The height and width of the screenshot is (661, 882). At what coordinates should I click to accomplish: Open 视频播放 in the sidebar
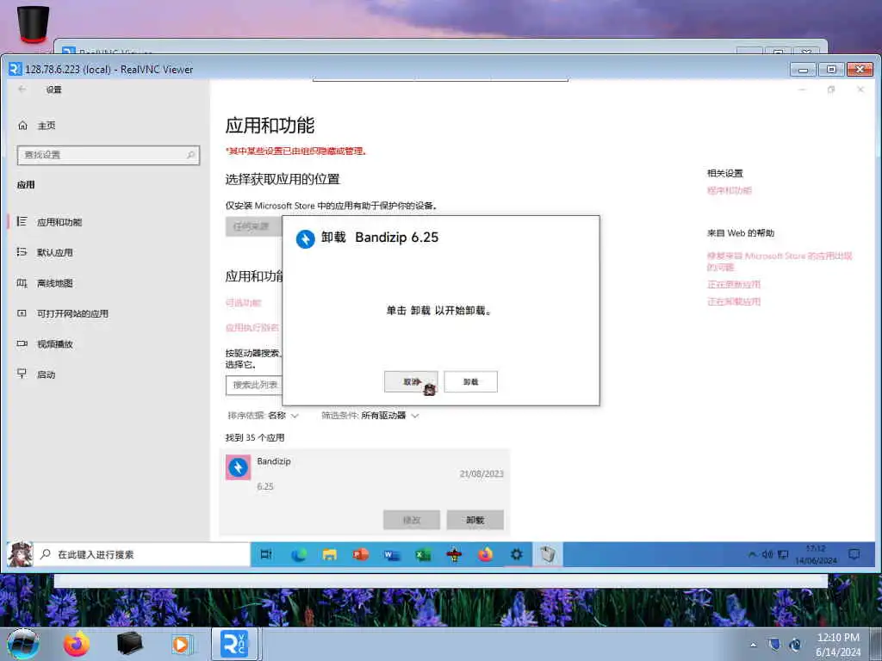[x=54, y=344]
